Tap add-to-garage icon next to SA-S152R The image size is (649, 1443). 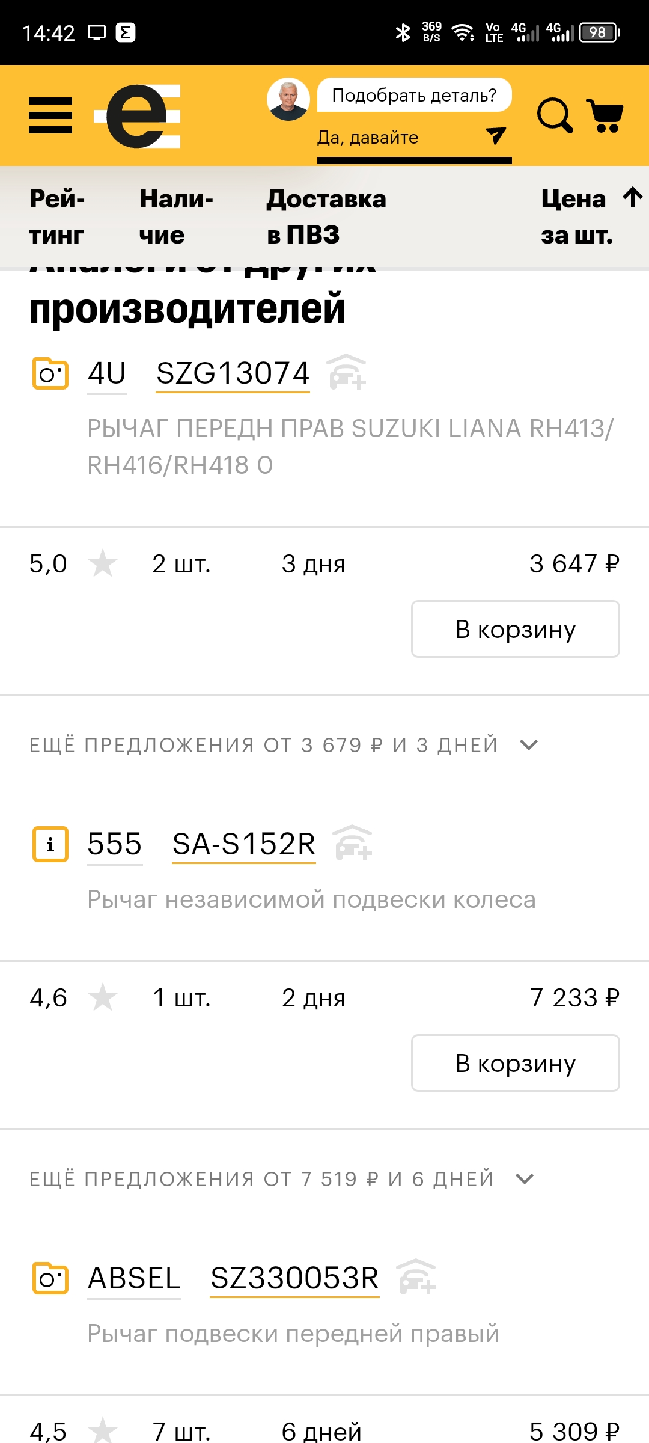coord(353,843)
